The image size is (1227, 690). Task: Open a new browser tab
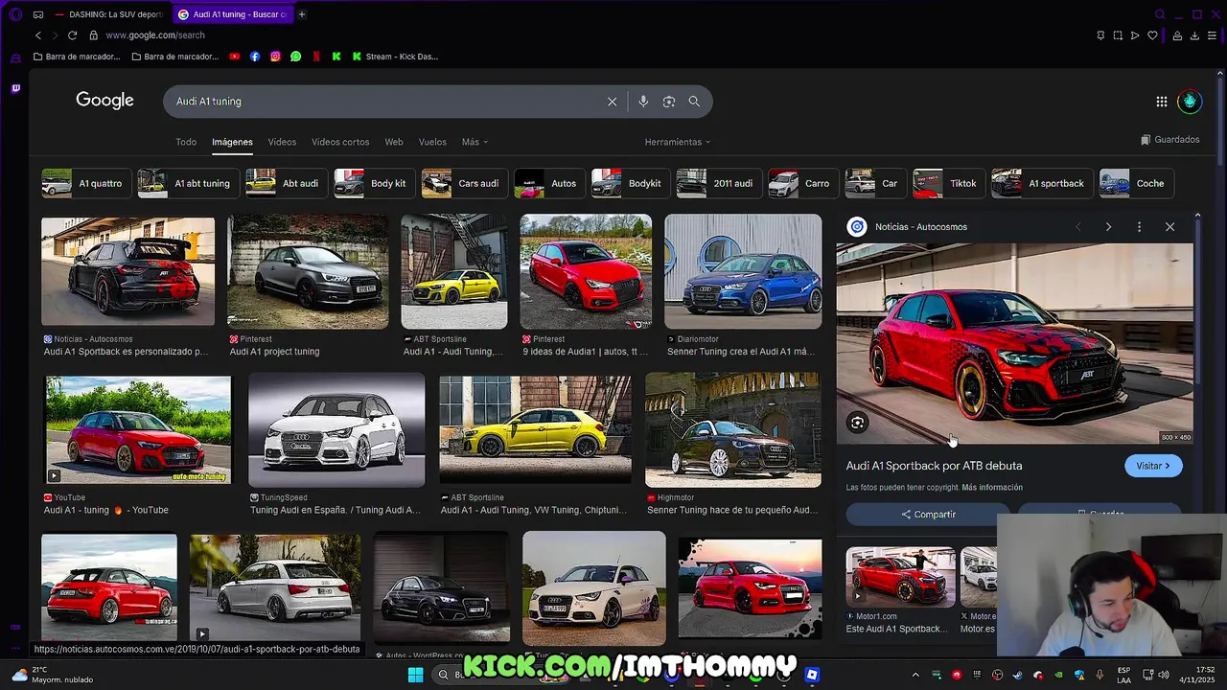pos(301,14)
